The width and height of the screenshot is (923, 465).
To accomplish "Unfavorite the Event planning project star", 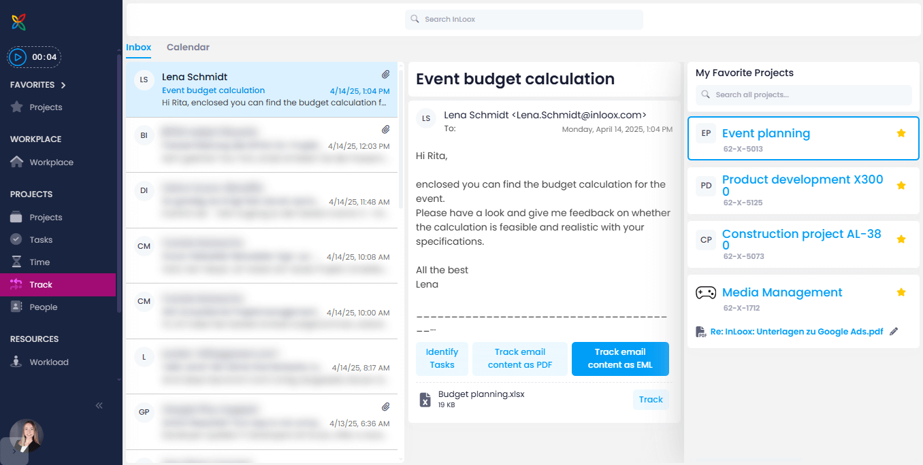I will click(x=901, y=133).
